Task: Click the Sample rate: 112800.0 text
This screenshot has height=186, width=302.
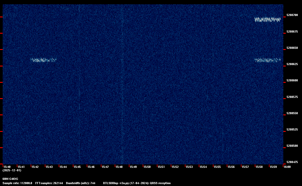Action: pyautogui.click(x=17, y=183)
